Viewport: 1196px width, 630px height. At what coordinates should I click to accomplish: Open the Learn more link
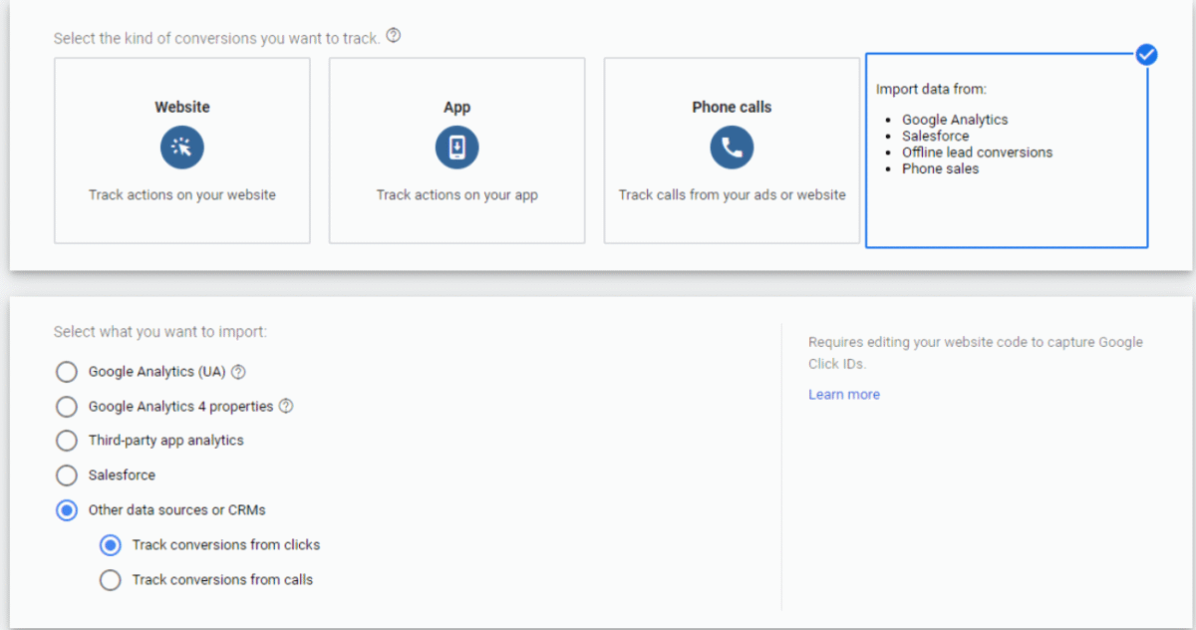[x=843, y=395]
